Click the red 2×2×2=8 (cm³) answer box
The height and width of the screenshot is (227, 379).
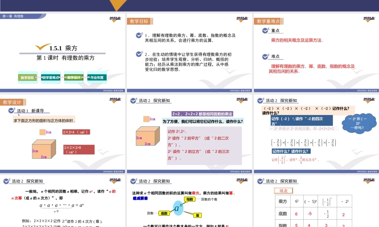point(78,149)
